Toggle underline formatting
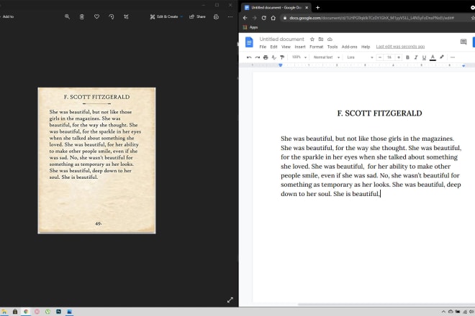Viewport: 475px width, 316px height. click(424, 57)
